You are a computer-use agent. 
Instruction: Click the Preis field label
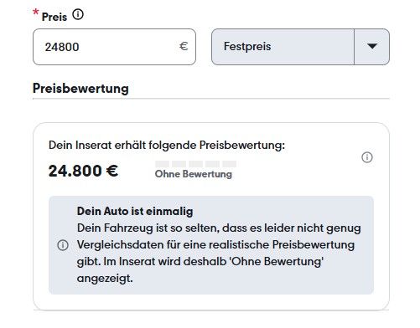54,17
